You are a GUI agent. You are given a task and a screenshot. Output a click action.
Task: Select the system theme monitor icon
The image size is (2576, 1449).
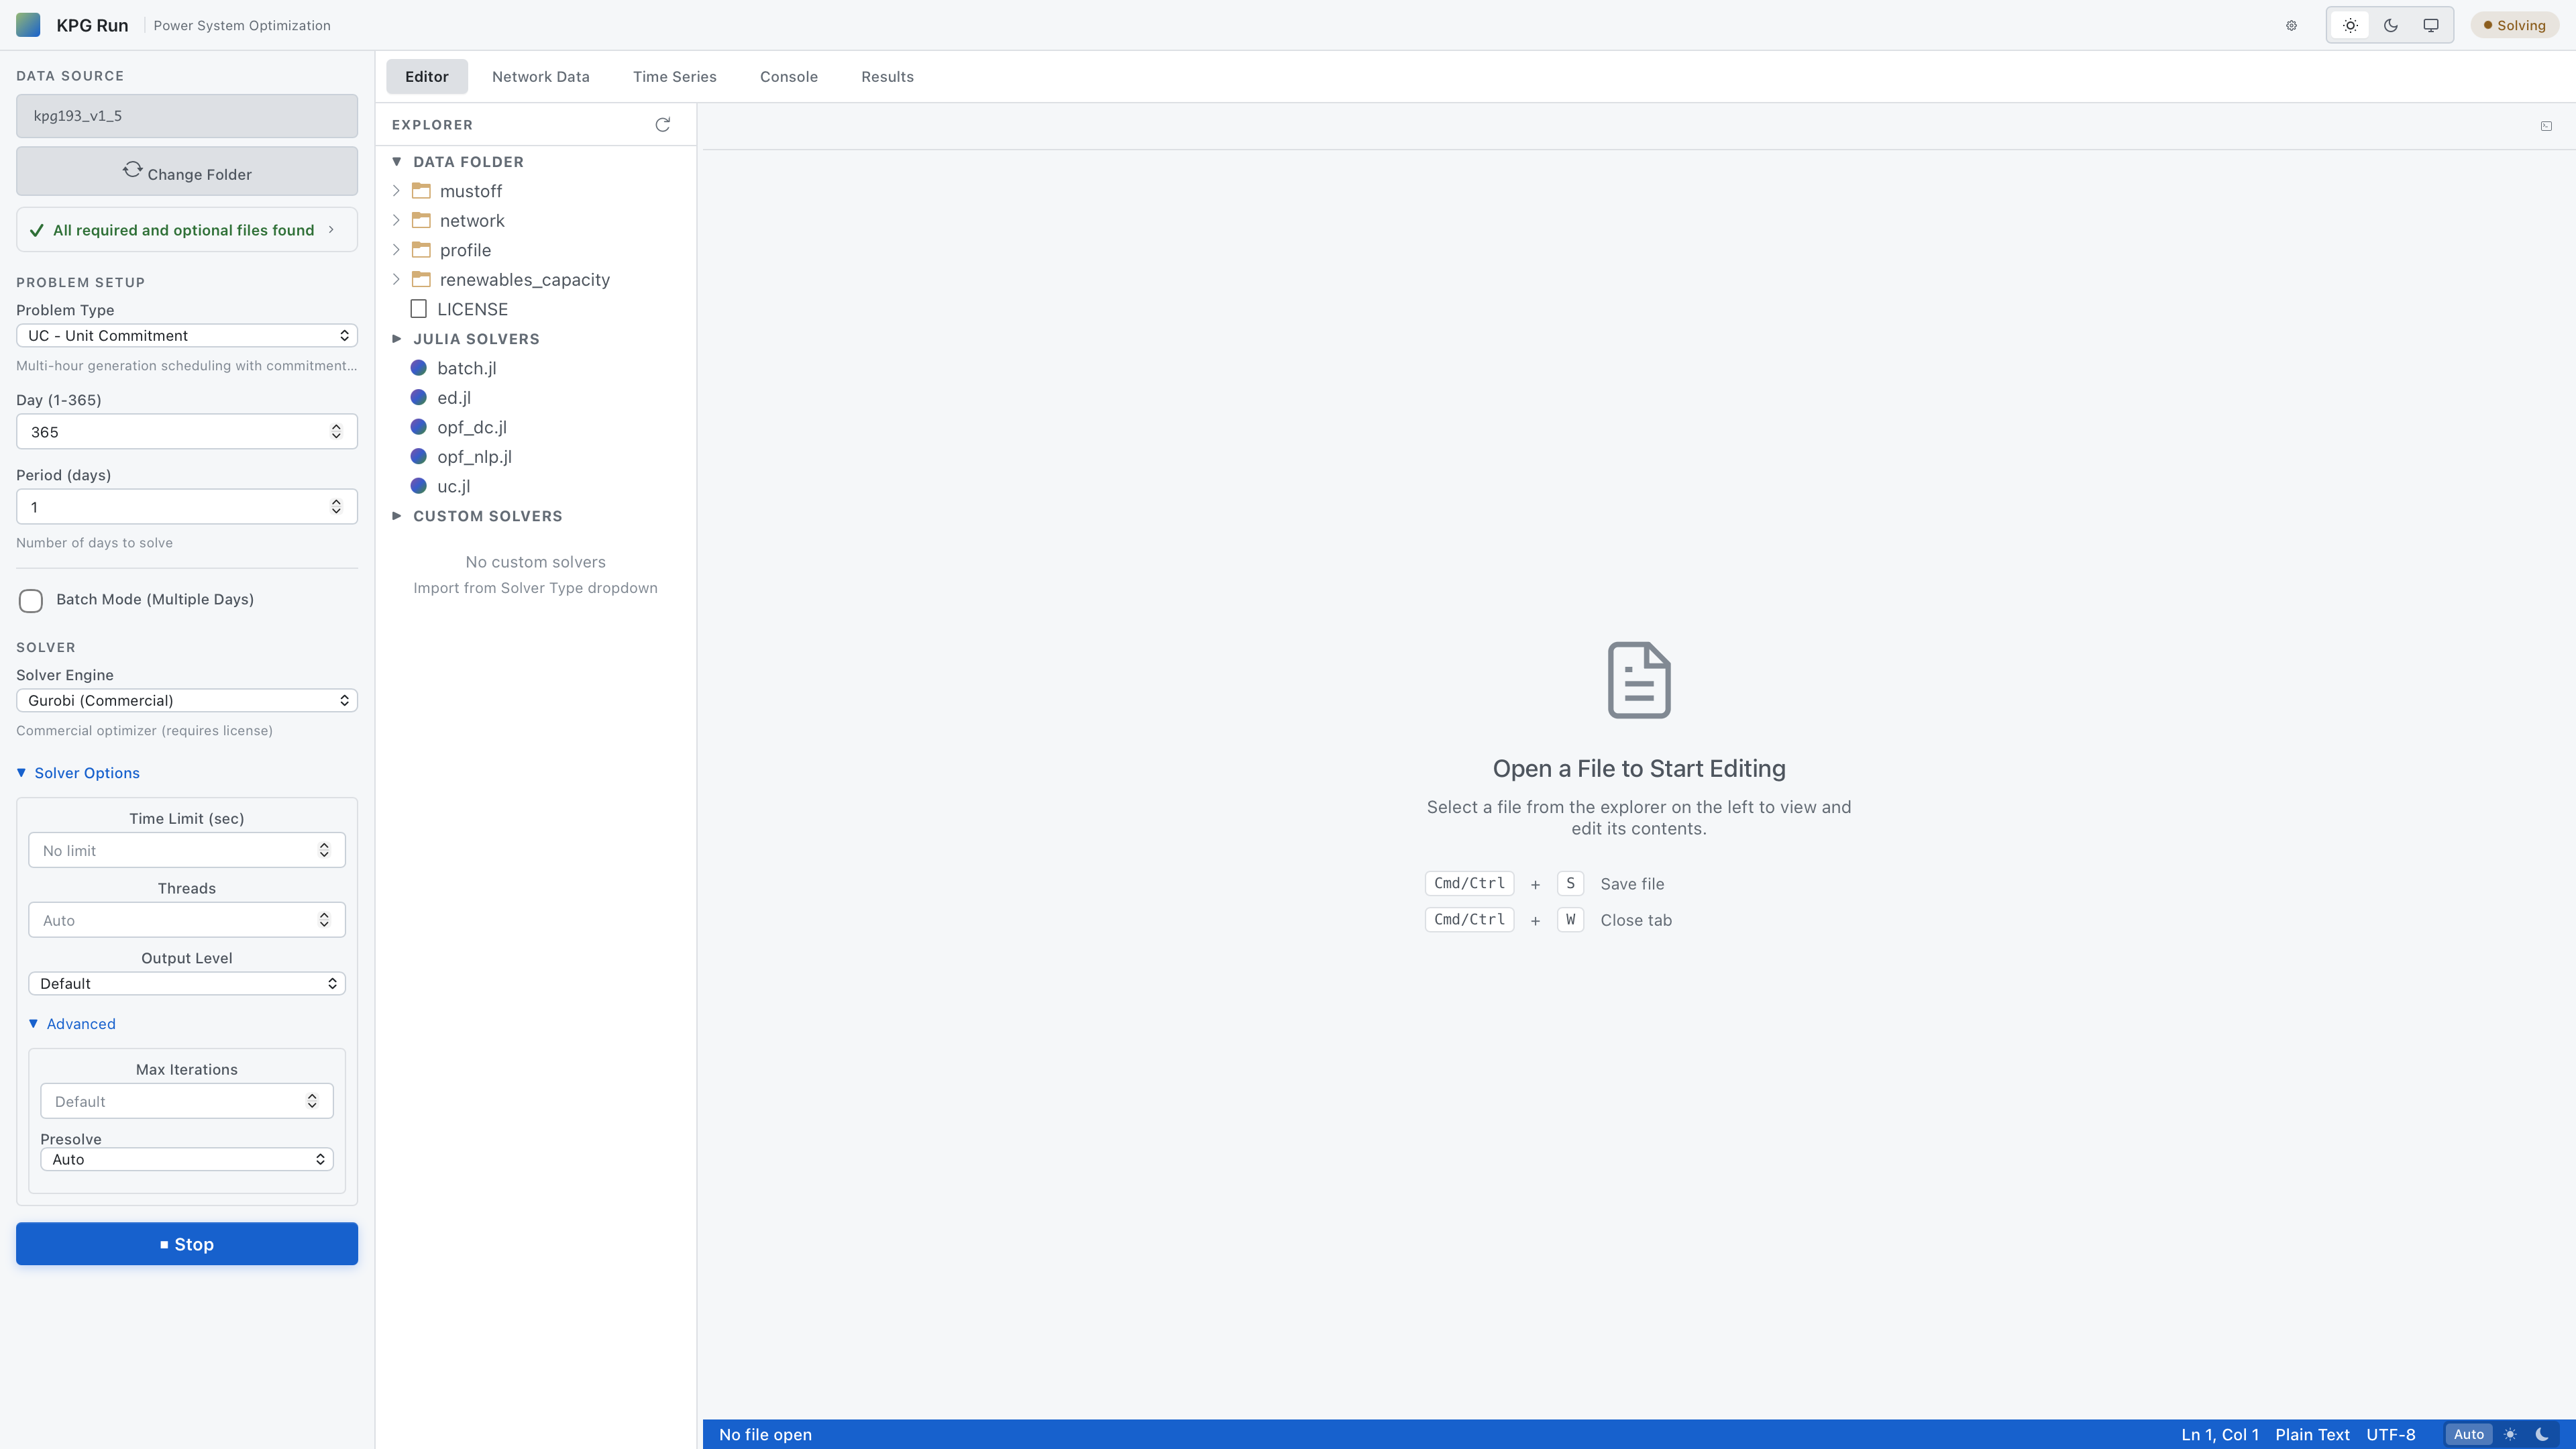(x=2430, y=25)
